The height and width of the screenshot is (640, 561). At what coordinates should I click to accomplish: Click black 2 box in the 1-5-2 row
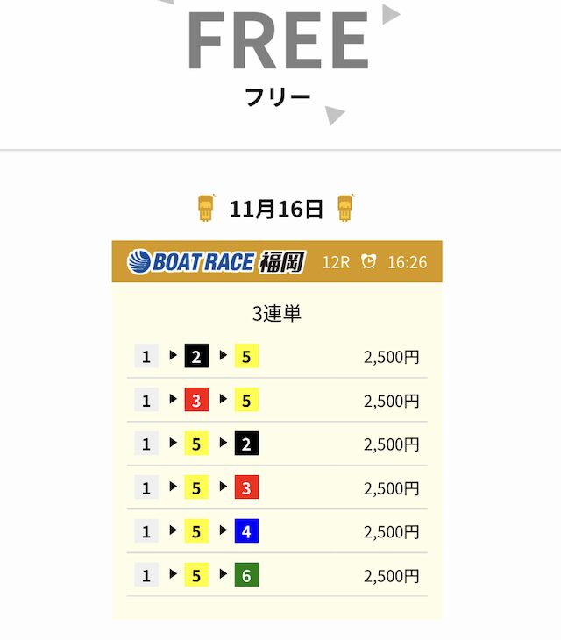tap(246, 444)
